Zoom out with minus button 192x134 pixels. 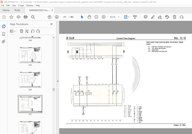click(x=96, y=17)
